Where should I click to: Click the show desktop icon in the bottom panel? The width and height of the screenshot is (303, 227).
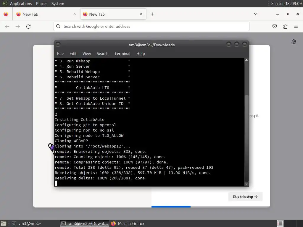[x=4, y=223]
